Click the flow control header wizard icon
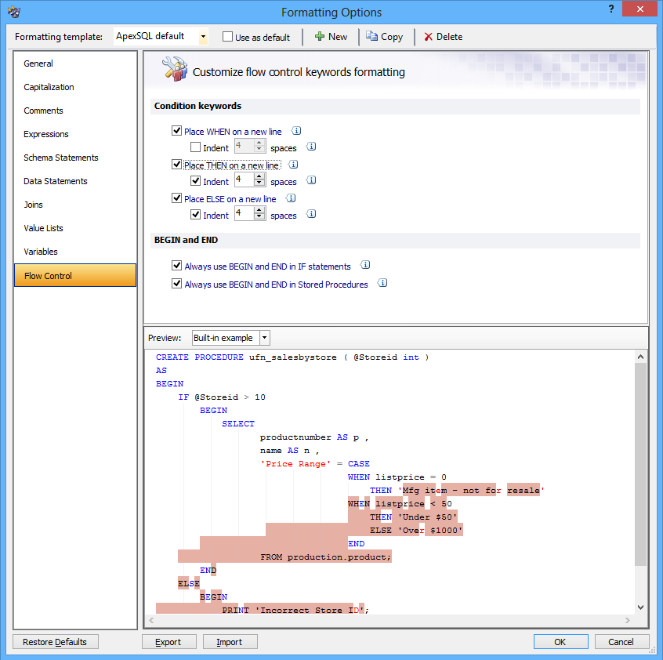663x660 pixels. pos(174,69)
